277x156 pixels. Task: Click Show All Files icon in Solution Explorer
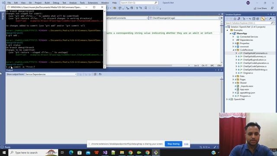(x=258, y=19)
